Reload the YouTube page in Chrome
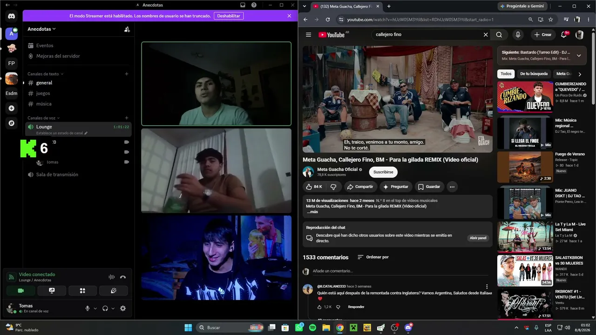Viewport: 596px width, 335px height. pyautogui.click(x=328, y=20)
